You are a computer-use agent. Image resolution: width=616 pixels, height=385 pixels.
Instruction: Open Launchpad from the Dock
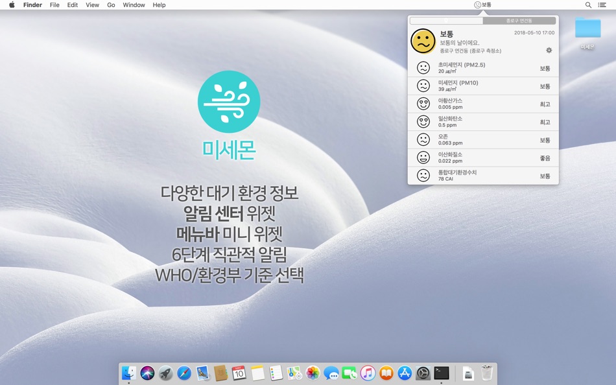[166, 373]
